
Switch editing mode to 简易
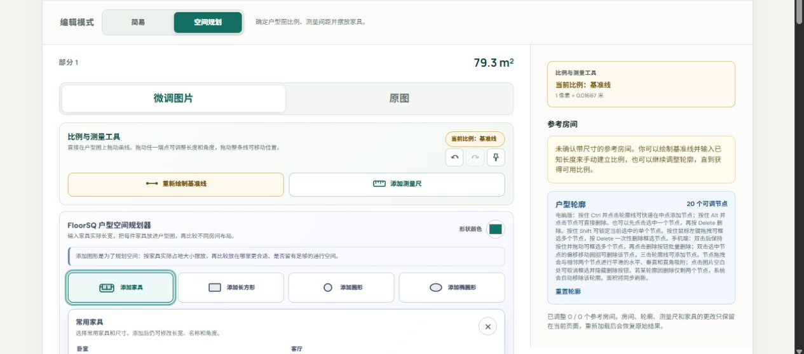(138, 22)
